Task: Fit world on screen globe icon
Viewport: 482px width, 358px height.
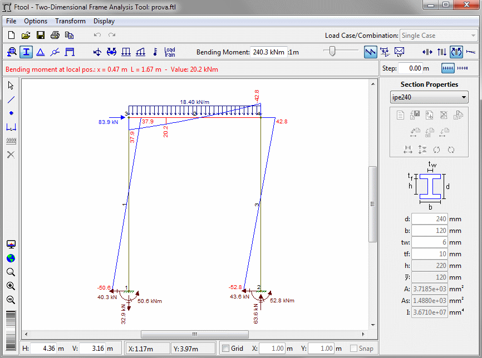Action: tap(11, 258)
